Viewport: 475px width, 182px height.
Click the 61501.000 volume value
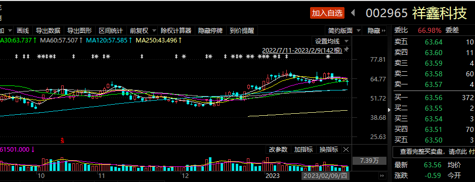point(15,149)
